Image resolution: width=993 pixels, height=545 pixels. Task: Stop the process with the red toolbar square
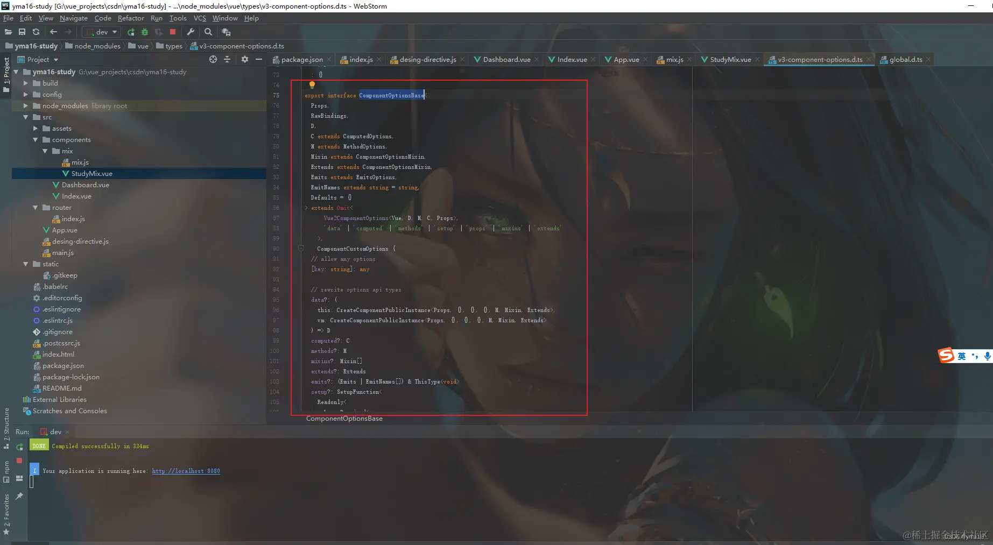point(173,32)
